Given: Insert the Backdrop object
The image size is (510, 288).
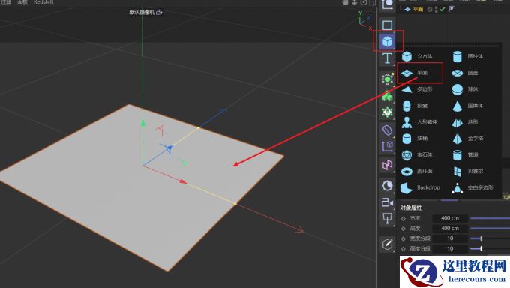Looking at the screenshot, I should point(420,187).
